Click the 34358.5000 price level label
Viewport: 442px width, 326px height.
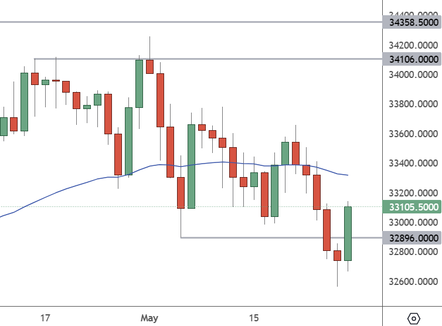[x=411, y=22]
